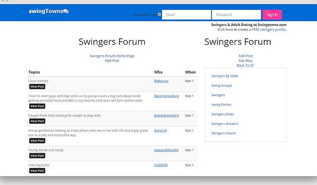The width and height of the screenshot is (317, 185).
Task: Select Swing Groups in the sidebar
Action: [x=222, y=86]
